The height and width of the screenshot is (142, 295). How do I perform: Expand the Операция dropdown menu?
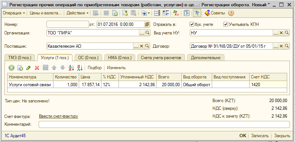click(14, 13)
